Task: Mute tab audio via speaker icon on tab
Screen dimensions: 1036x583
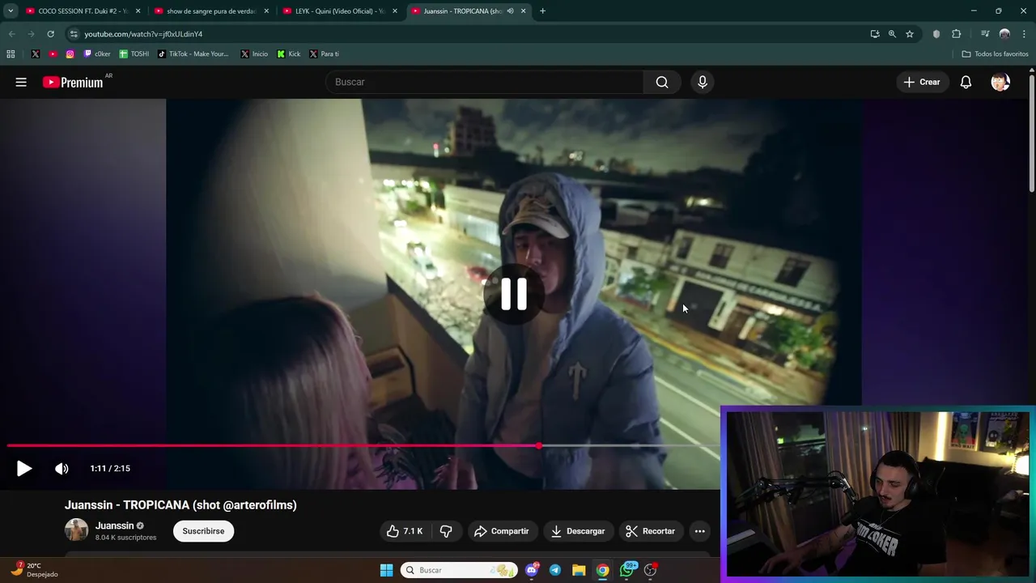Action: tap(510, 11)
